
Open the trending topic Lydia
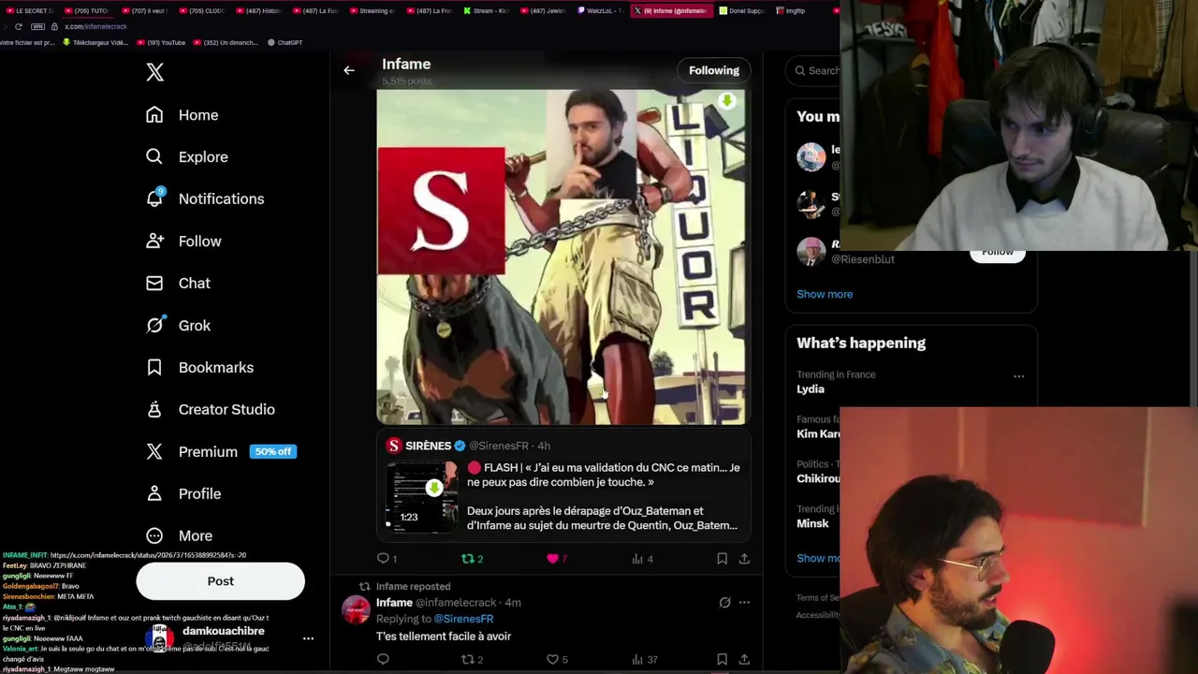(811, 389)
